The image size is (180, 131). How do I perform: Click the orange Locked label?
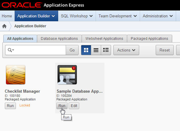tap(25, 105)
